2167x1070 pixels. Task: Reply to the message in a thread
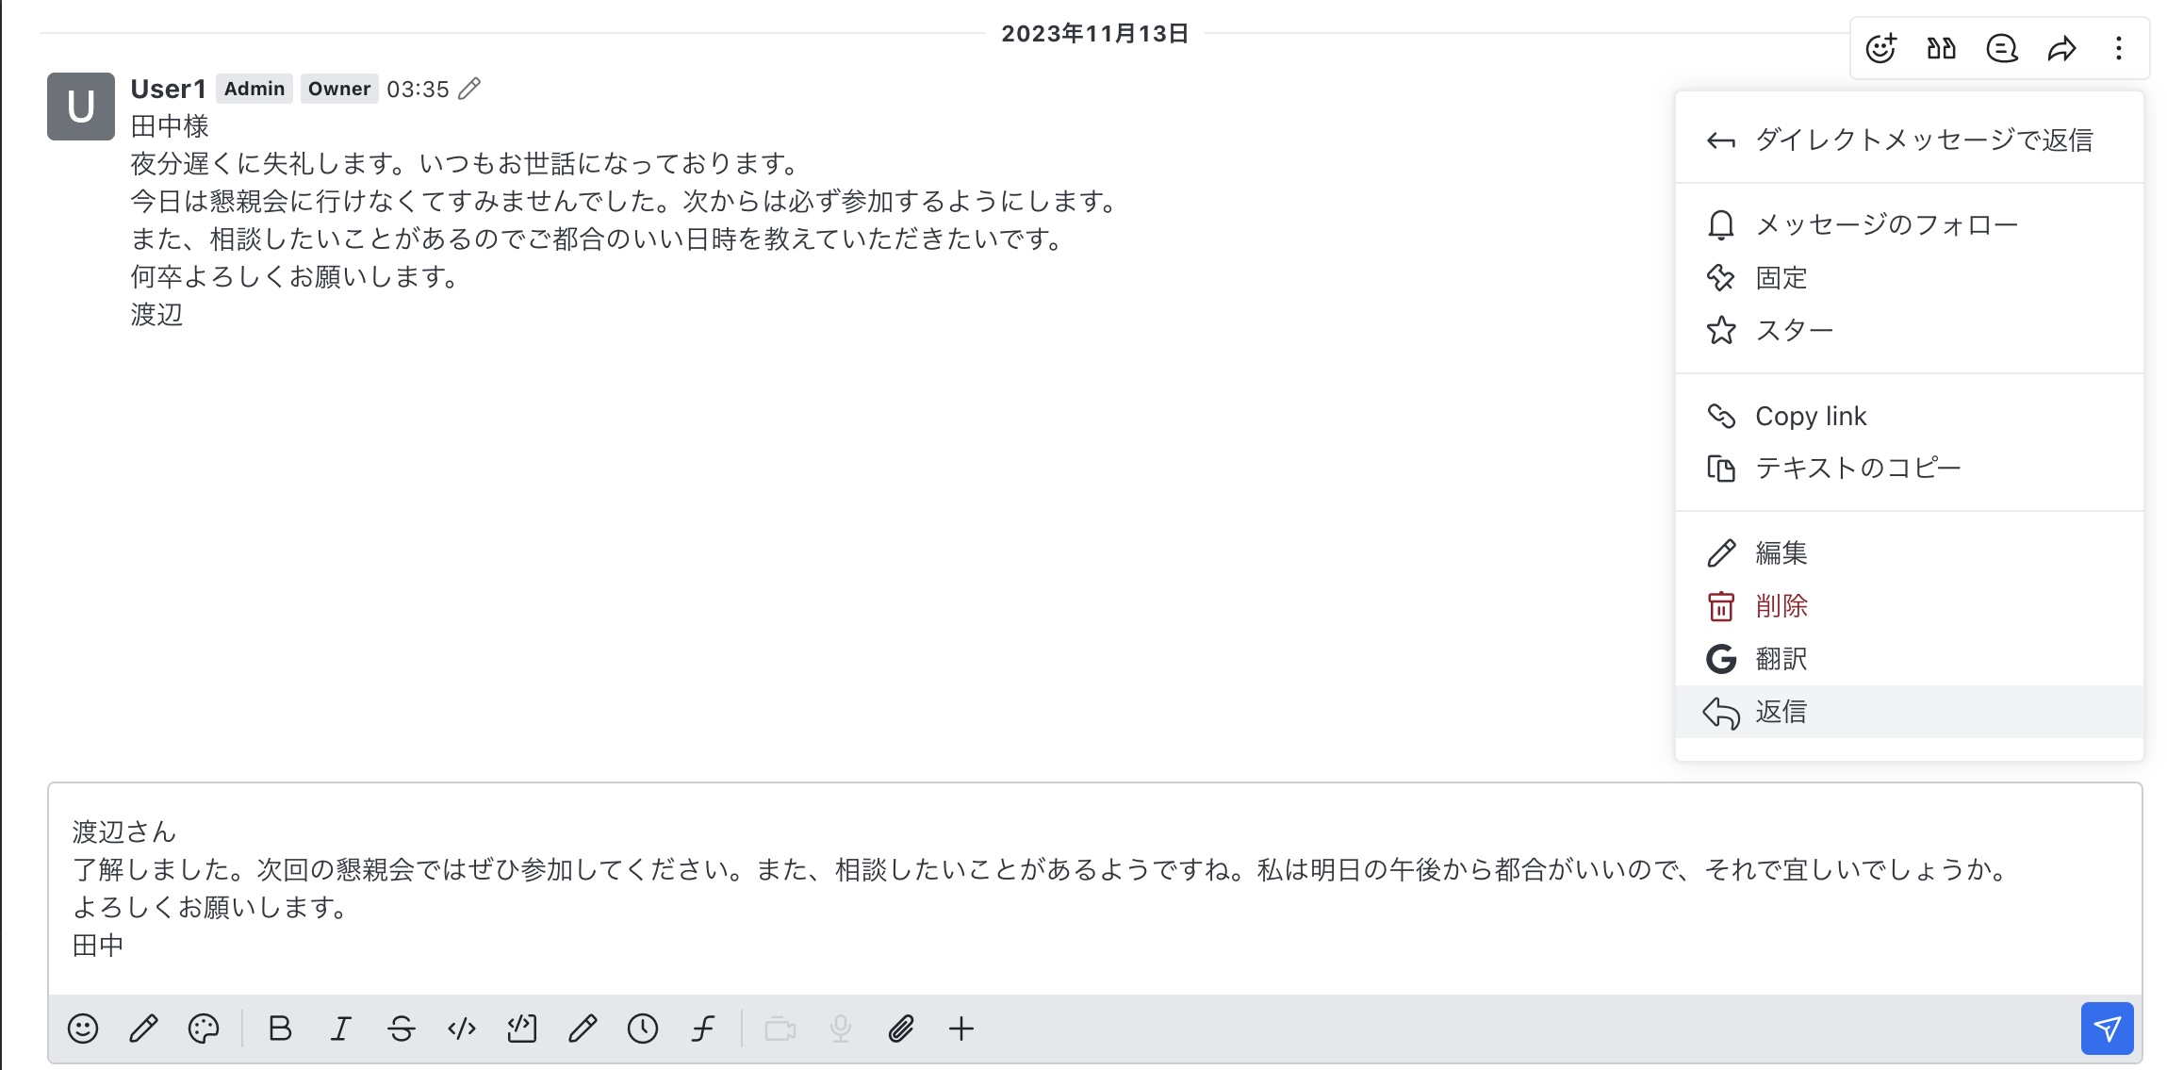click(x=2002, y=47)
